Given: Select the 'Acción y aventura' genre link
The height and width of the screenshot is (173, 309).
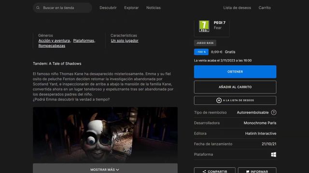Looking at the screenshot, I should click(54, 40).
